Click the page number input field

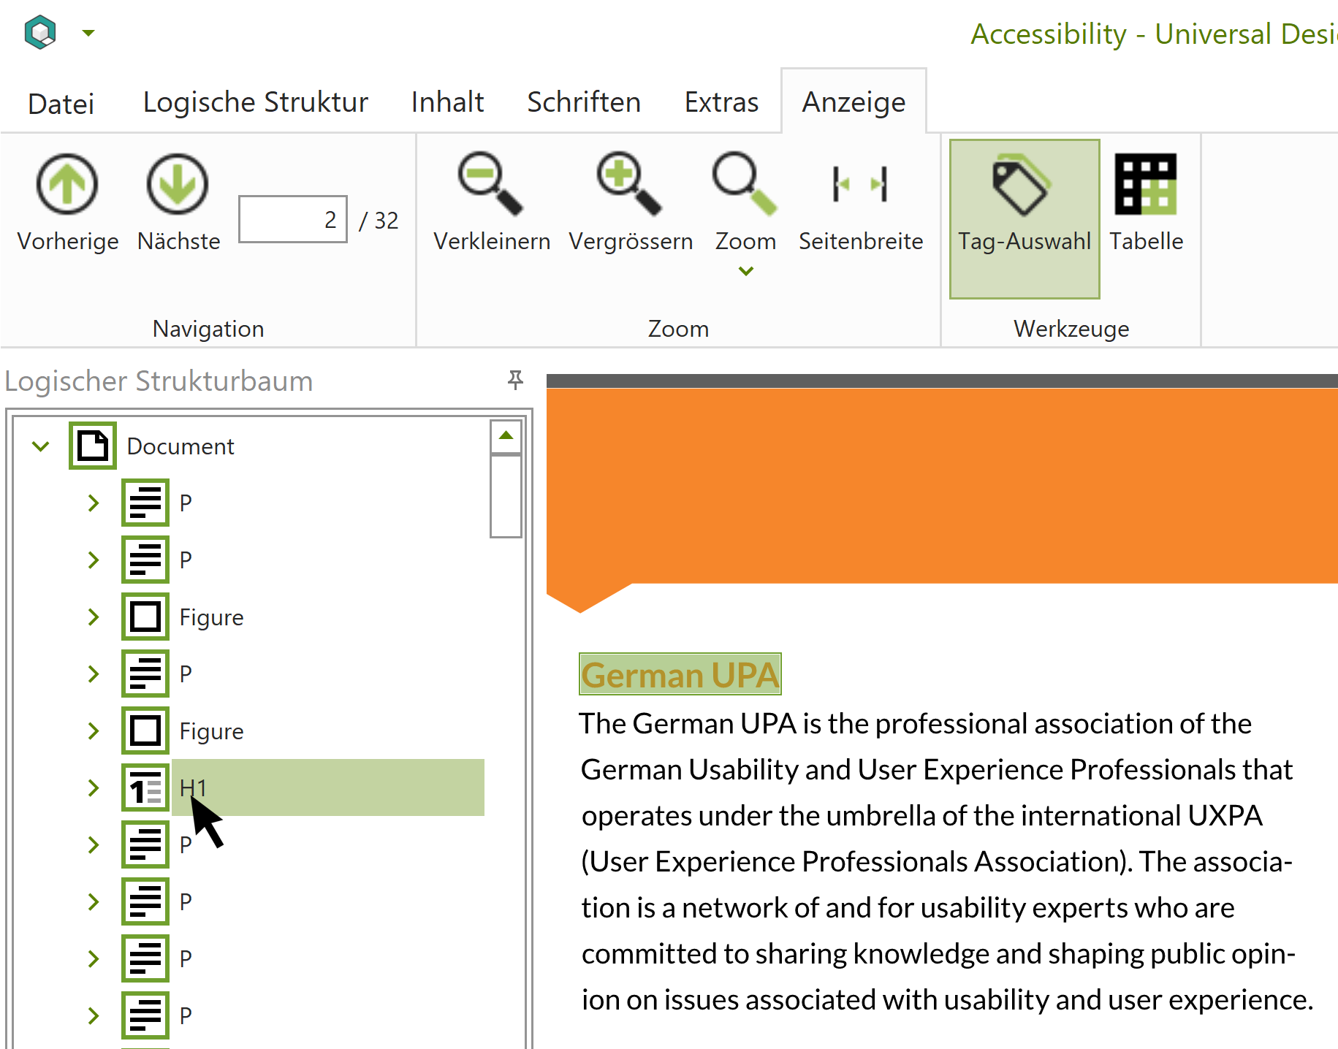point(293,219)
